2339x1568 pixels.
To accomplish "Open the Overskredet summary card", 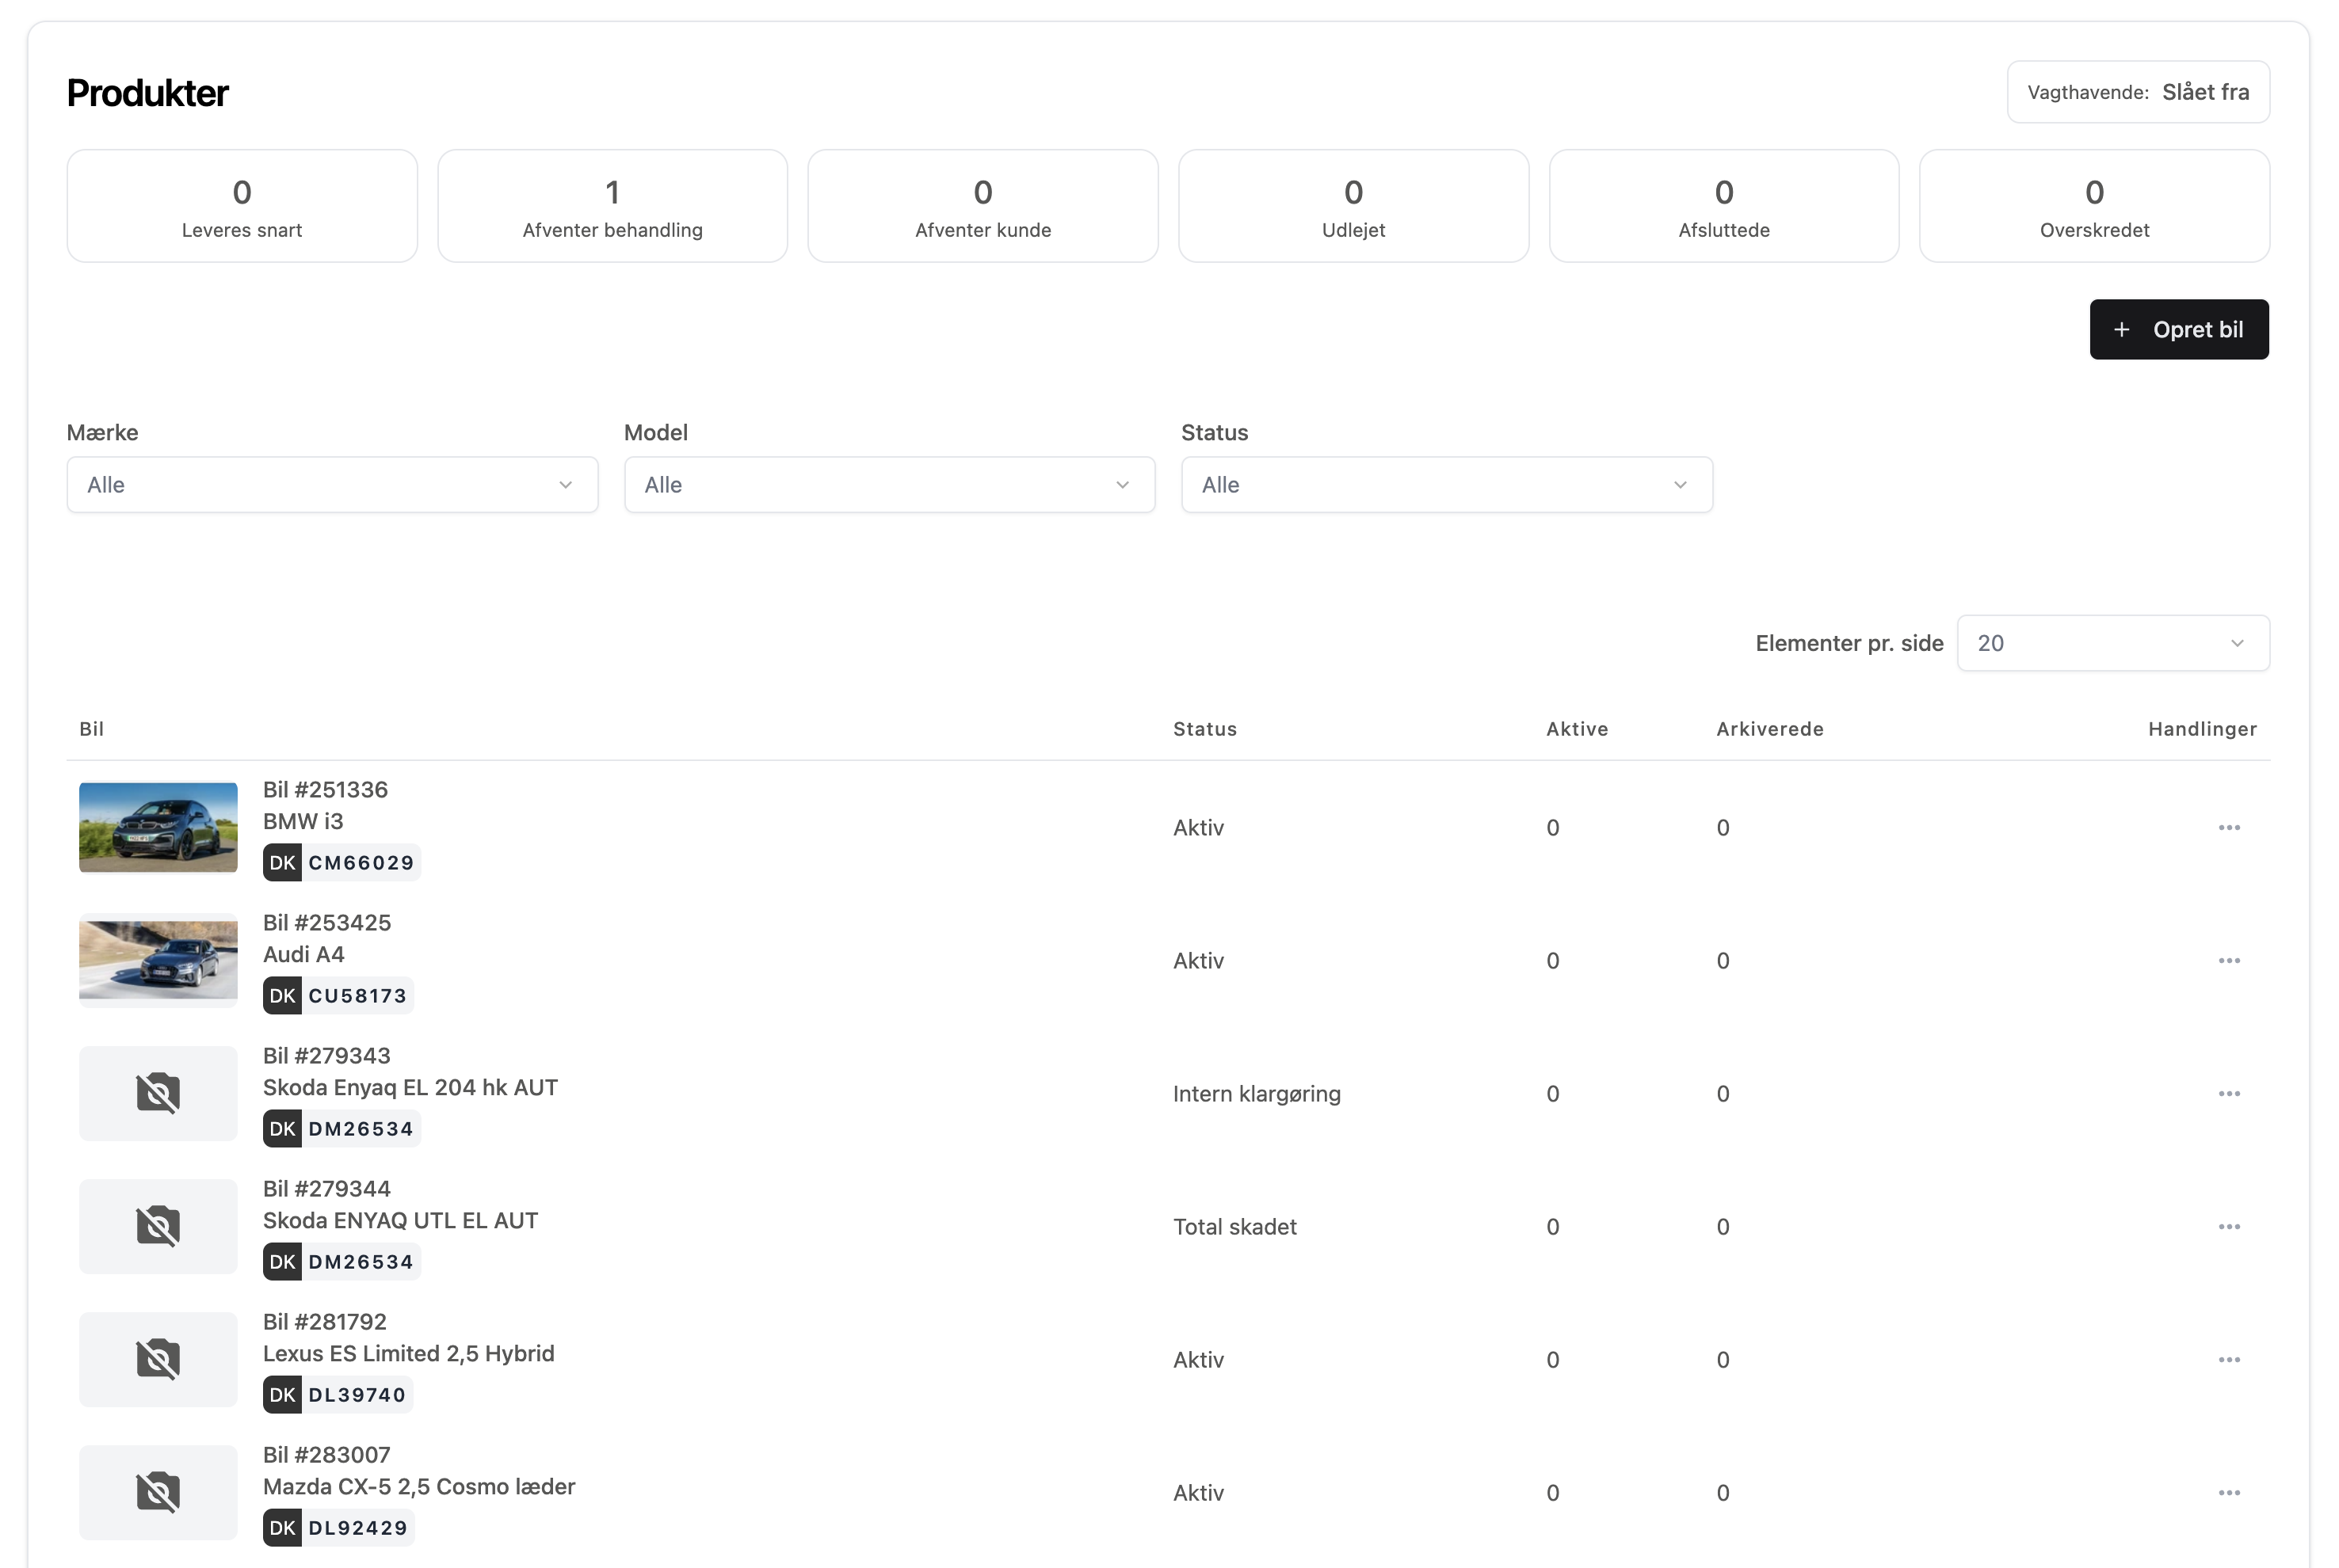I will coord(2093,206).
